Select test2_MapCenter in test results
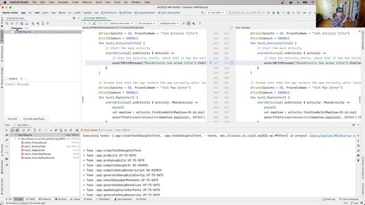This screenshot has width=365, height=205. click(x=35, y=150)
